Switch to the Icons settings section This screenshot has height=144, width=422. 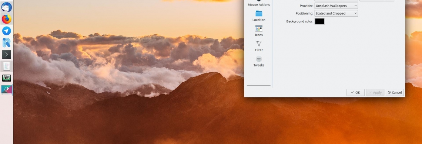click(259, 31)
